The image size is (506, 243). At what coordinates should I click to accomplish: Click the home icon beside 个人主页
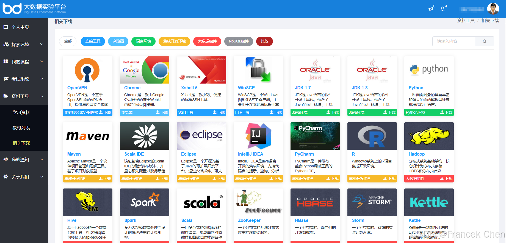6,27
